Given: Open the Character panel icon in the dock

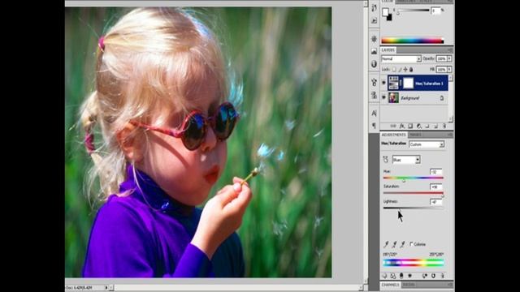Looking at the screenshot, I should pyautogui.click(x=374, y=114).
